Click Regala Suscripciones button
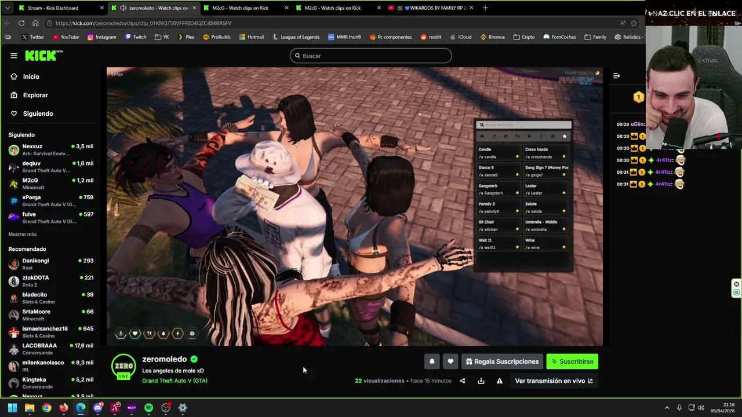Image resolution: width=742 pixels, height=417 pixels. click(x=502, y=361)
